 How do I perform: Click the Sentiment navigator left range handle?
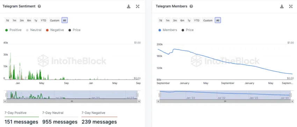(x=7, y=95)
